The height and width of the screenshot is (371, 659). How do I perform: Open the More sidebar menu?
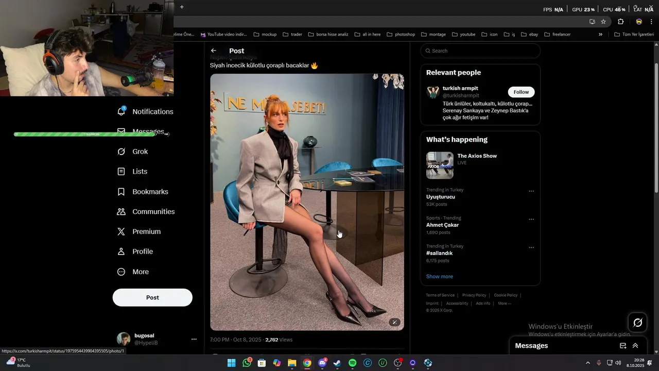click(133, 272)
